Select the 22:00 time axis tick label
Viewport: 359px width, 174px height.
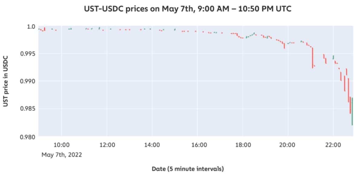pos(333,145)
